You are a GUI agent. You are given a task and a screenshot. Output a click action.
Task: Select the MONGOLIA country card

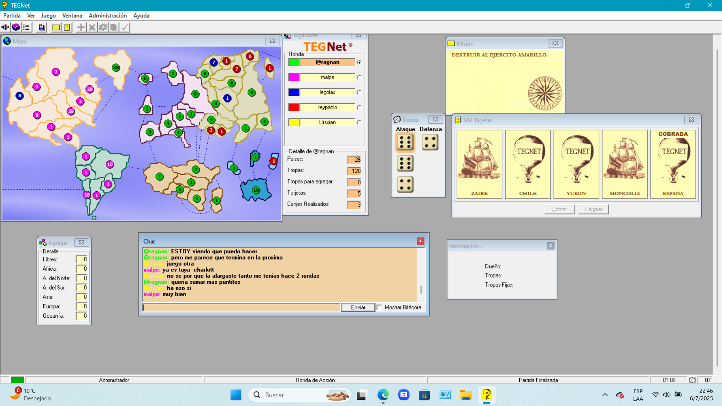625,164
